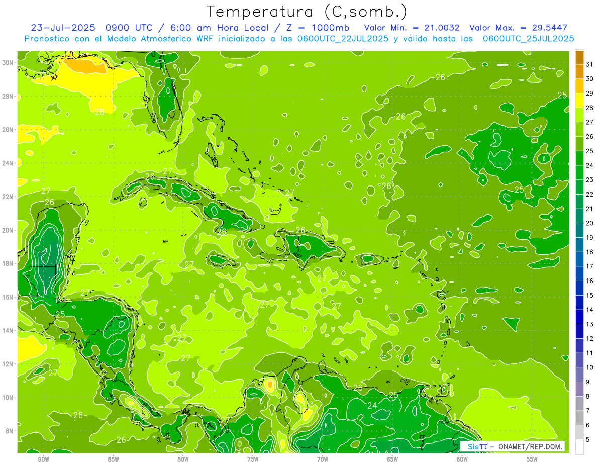Click the 24 contour label over Venezuela
This screenshot has height=466, width=603.
coord(372,405)
